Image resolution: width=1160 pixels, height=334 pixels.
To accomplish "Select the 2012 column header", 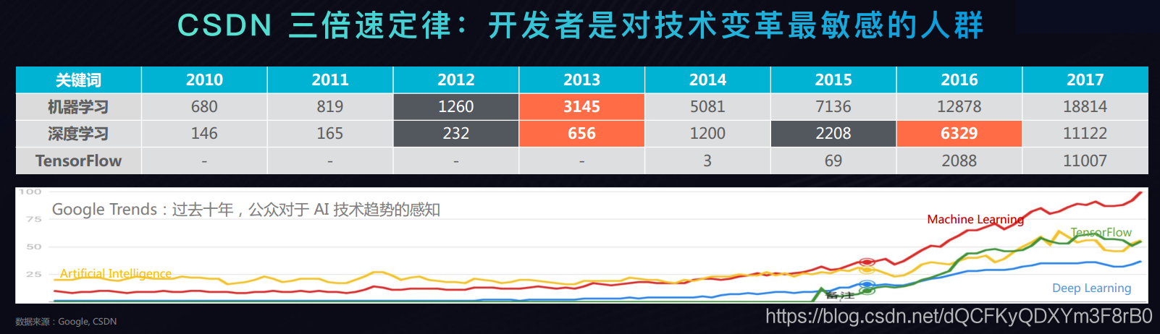I will (456, 80).
